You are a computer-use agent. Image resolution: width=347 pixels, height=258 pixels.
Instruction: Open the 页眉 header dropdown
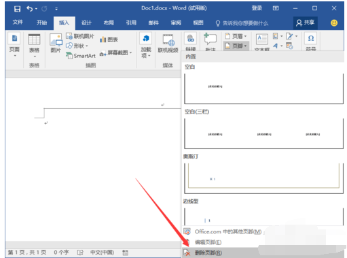click(x=236, y=36)
